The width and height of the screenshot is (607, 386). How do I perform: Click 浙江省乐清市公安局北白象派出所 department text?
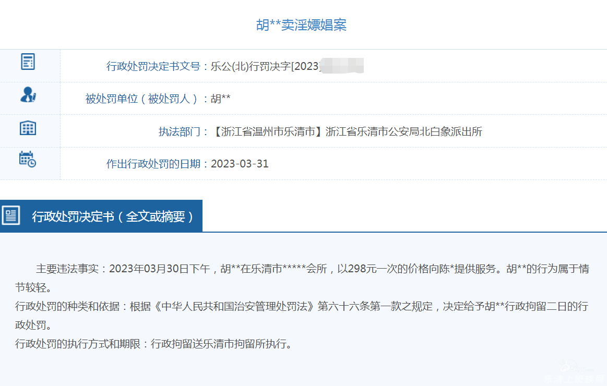click(x=404, y=131)
